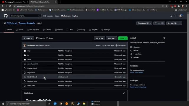Open the README.md file row name
189x106 pixels.
[32, 77]
